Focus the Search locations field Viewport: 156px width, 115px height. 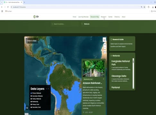pyautogui.click(x=65, y=24)
